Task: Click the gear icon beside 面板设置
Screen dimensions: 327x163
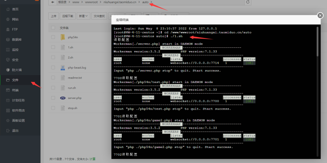Action: coord(8,121)
